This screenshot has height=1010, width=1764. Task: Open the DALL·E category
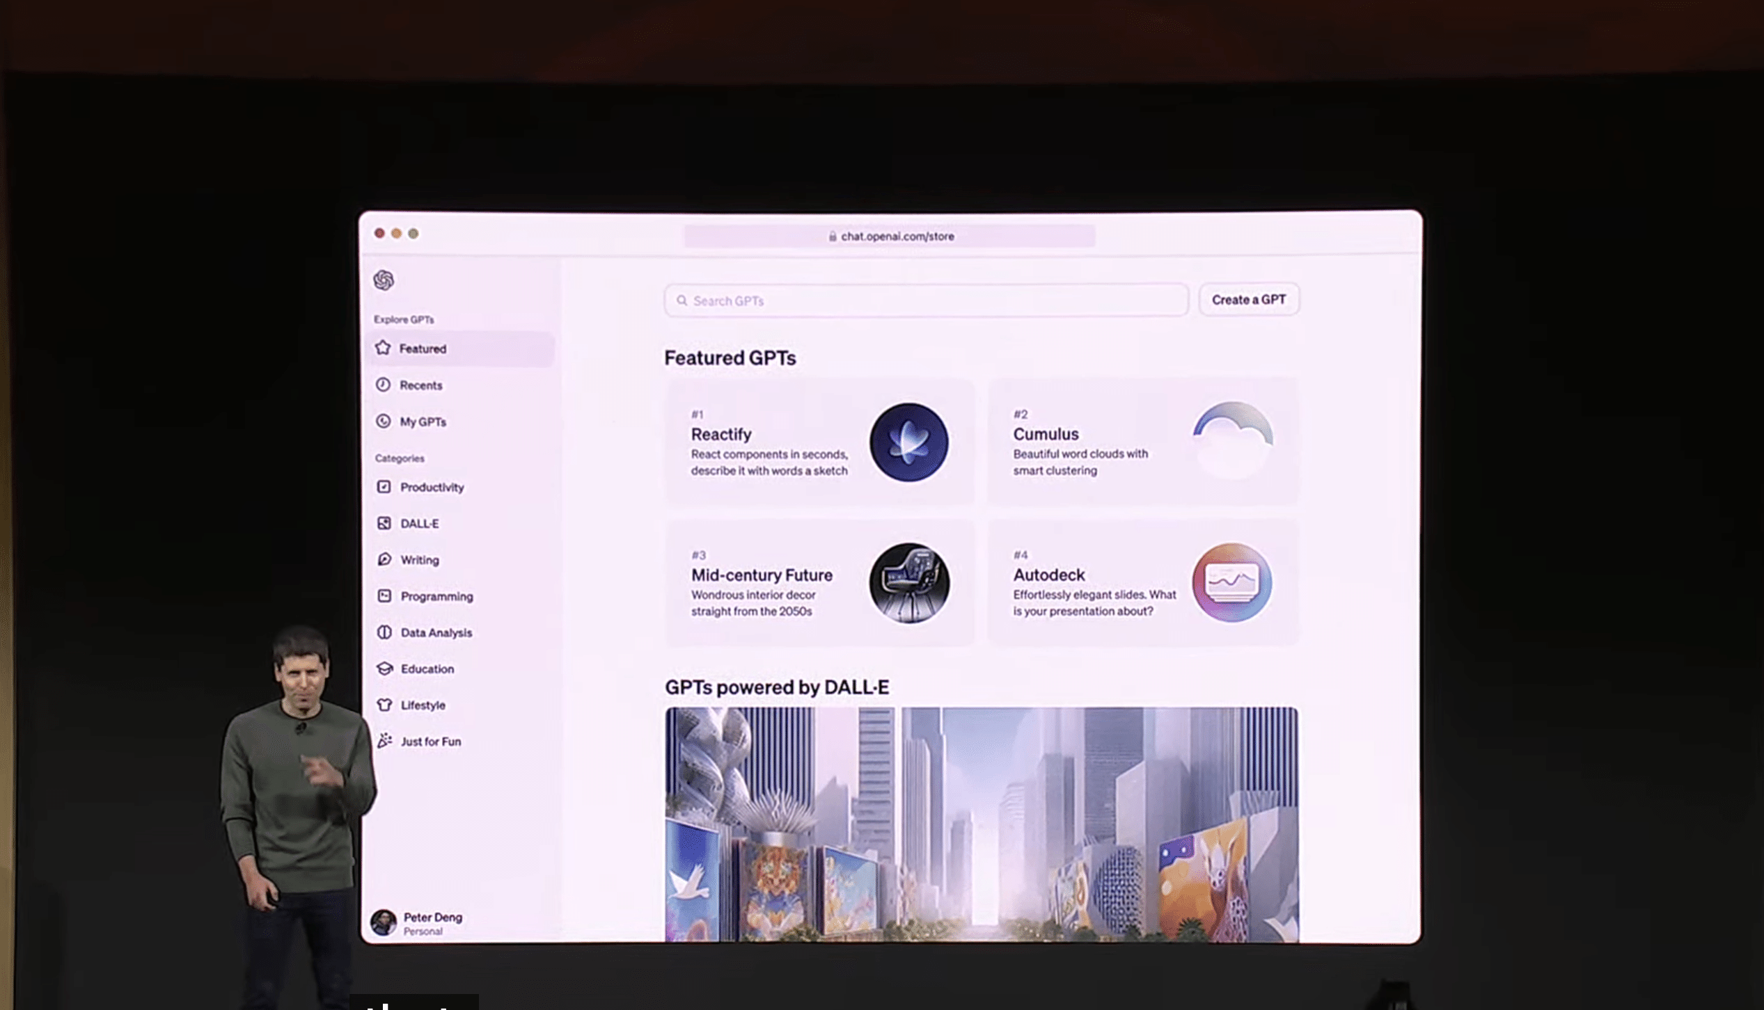click(x=419, y=523)
